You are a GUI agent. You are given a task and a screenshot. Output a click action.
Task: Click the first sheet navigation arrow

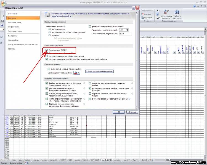2,160
